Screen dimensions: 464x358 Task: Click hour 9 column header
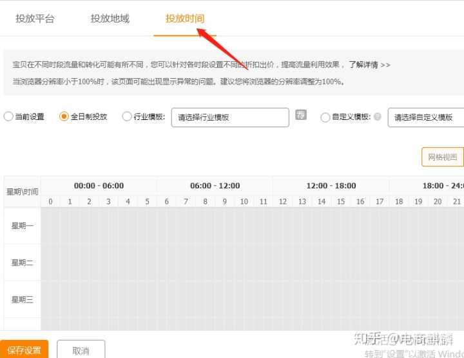click(225, 202)
